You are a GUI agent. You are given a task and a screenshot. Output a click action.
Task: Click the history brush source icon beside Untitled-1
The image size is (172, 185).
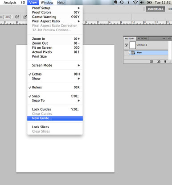[127, 45]
